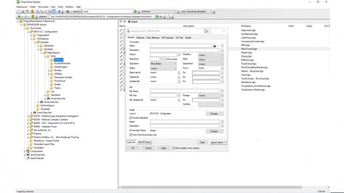Select Alignment.dgn in the file list
The image size is (344, 193).
pyautogui.click(x=248, y=31)
